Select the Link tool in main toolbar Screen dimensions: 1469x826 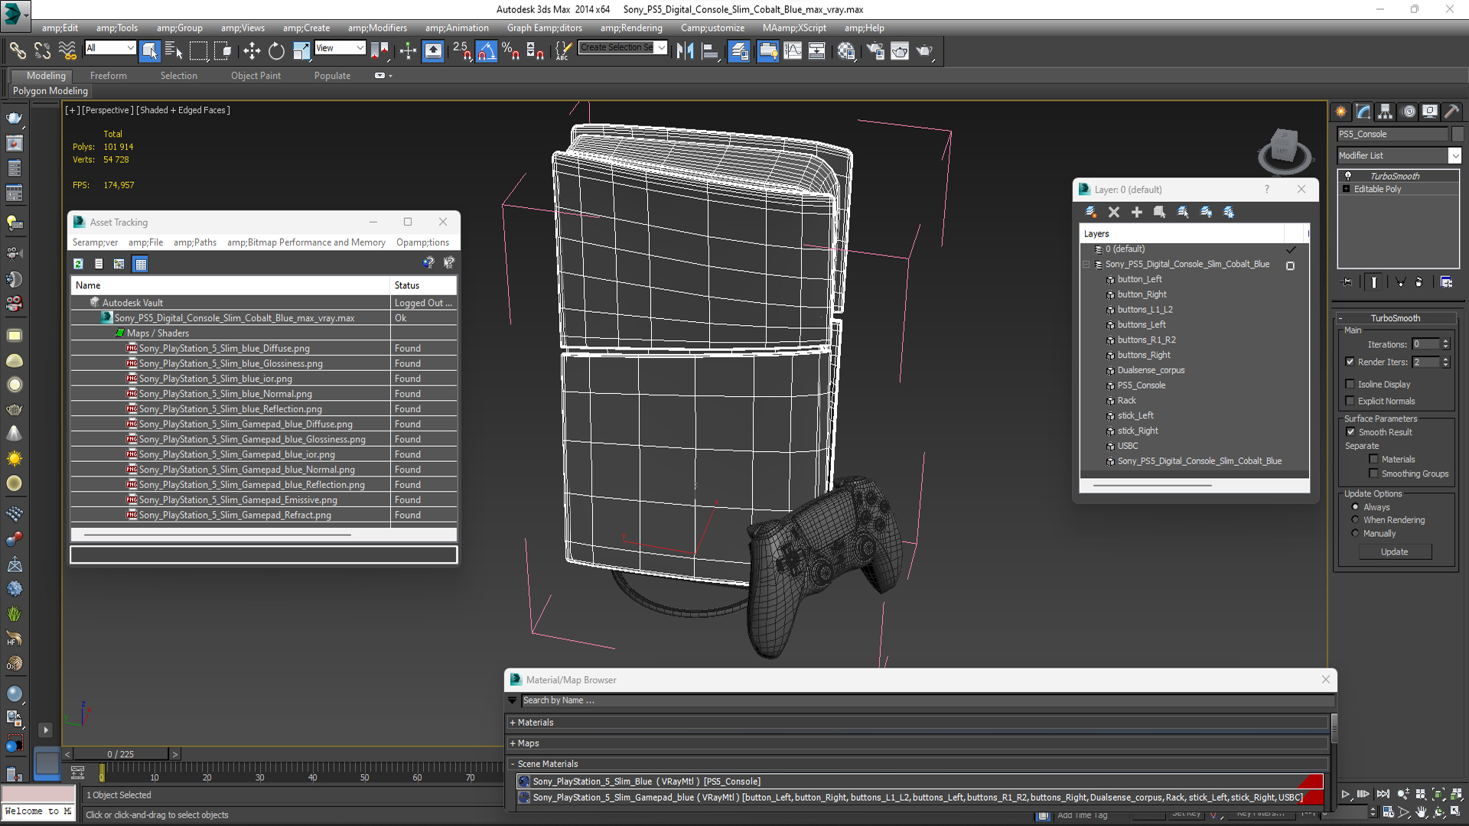tap(17, 50)
